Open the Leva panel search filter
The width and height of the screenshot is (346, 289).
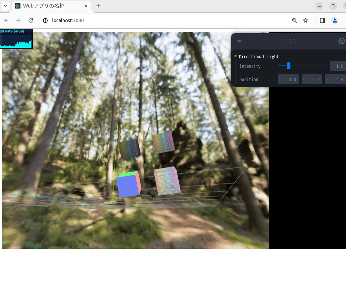[342, 41]
